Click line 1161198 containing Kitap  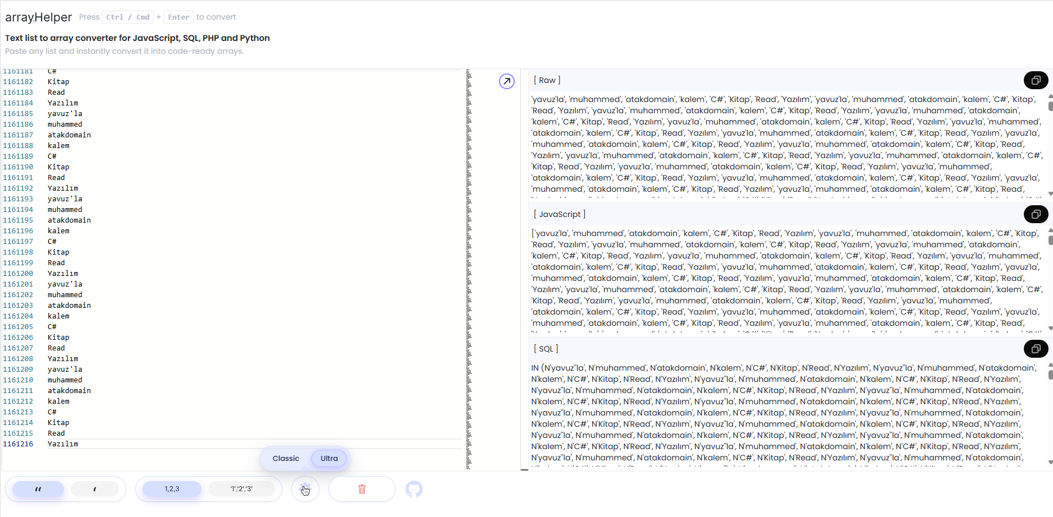(58, 252)
